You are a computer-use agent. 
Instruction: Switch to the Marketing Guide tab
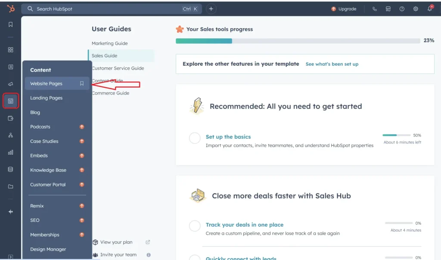click(x=110, y=43)
